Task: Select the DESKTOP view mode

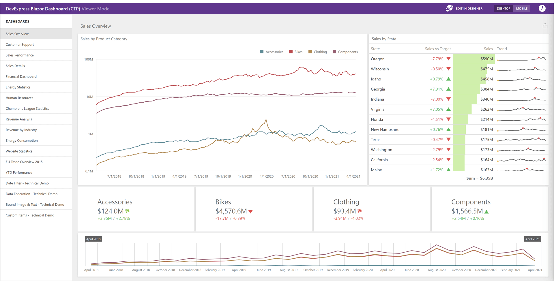Action: [x=503, y=8]
